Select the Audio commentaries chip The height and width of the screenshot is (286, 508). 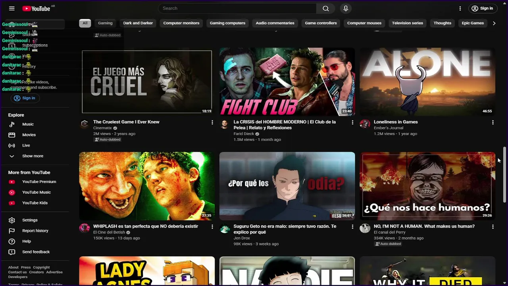[x=275, y=23]
